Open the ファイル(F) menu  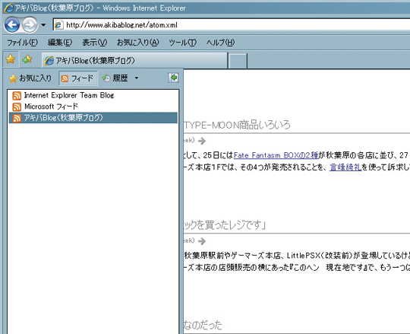coord(22,43)
